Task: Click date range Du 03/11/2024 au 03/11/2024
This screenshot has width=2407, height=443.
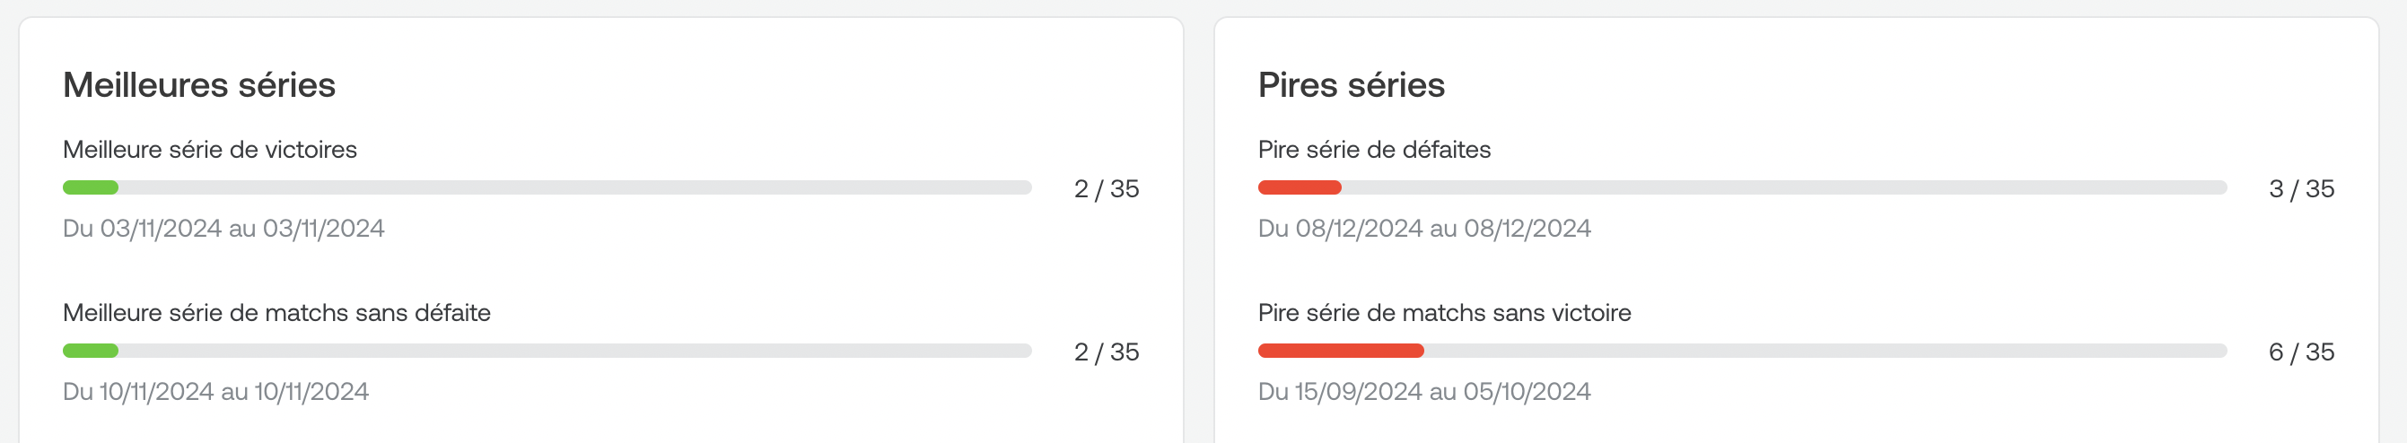Action: point(223,229)
